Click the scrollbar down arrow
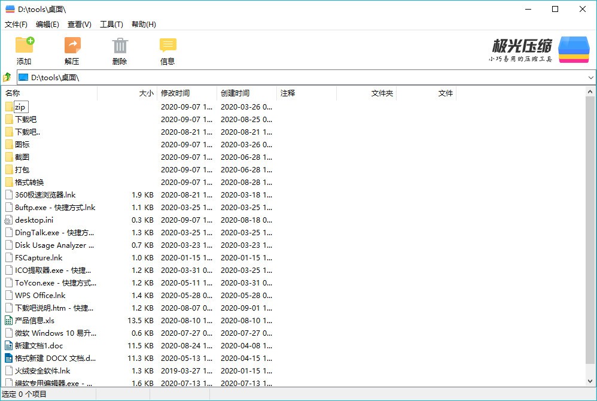Image resolution: width=597 pixels, height=401 pixels. coord(590,381)
